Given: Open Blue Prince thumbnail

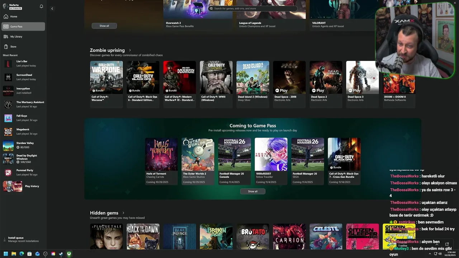Looking at the screenshot, I should [x=180, y=236].
